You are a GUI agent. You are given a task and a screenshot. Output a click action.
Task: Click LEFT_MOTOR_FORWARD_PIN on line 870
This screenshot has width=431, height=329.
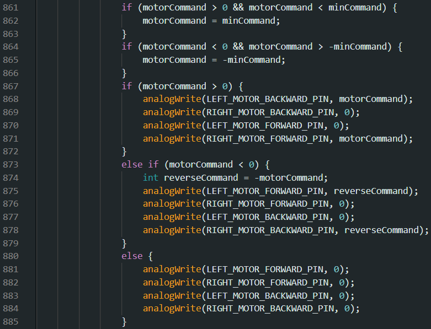(264, 126)
